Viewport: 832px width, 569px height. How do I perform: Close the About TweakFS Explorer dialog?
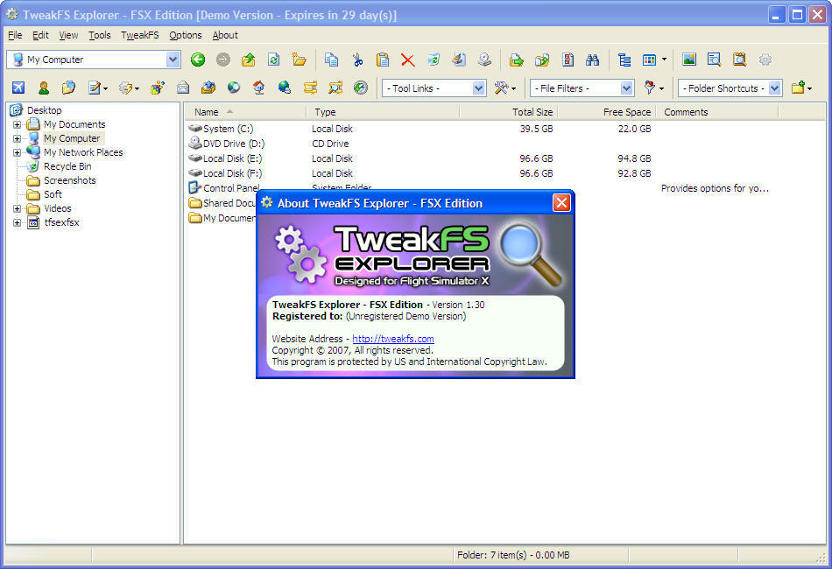561,202
